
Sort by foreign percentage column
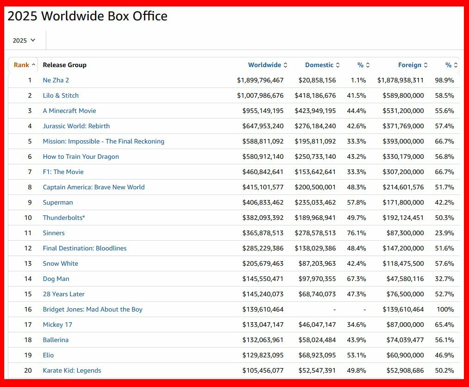click(x=451, y=65)
